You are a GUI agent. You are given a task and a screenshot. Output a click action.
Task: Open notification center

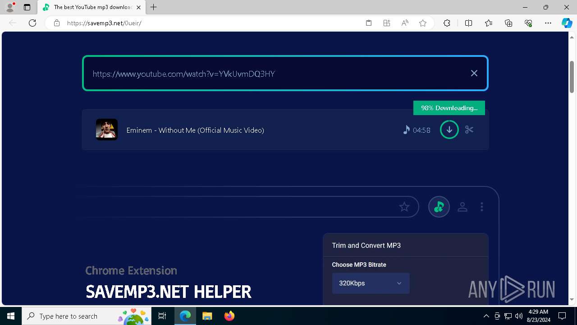pos(562,316)
